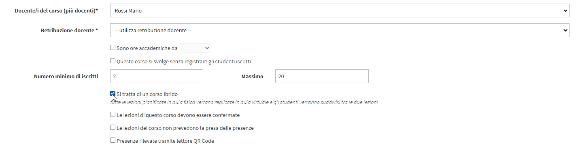Enable the Sono ore accademiche da checkbox
Screen dimensions: 576x146
tap(113, 48)
